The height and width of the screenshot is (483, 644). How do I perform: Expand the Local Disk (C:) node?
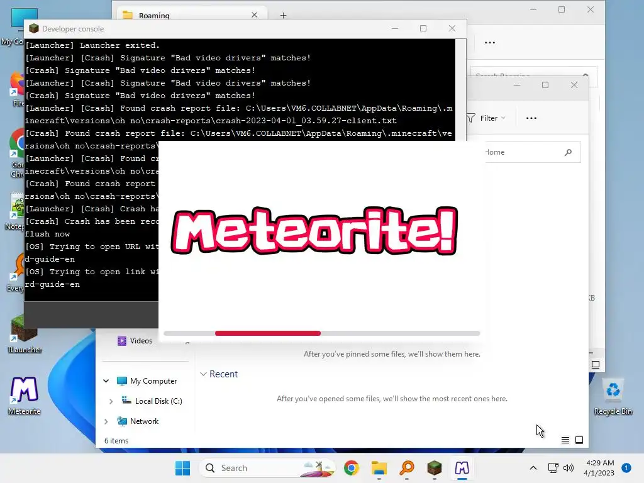[111, 401]
